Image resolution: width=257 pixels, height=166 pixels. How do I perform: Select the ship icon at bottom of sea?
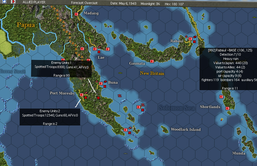point(125,154)
